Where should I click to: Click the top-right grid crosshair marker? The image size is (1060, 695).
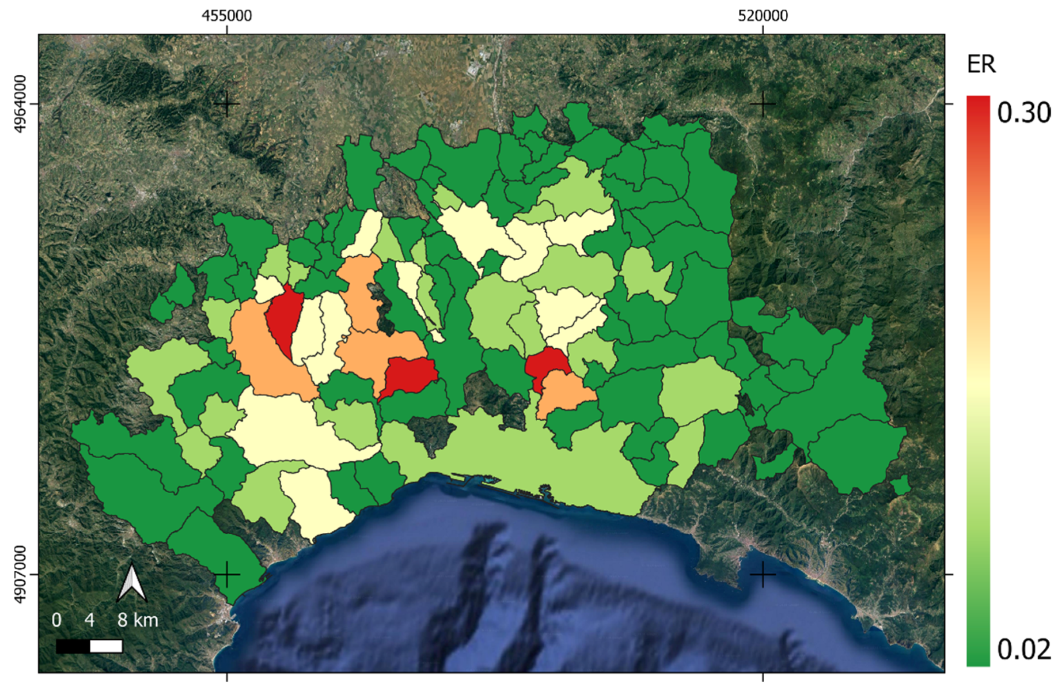pos(763,104)
